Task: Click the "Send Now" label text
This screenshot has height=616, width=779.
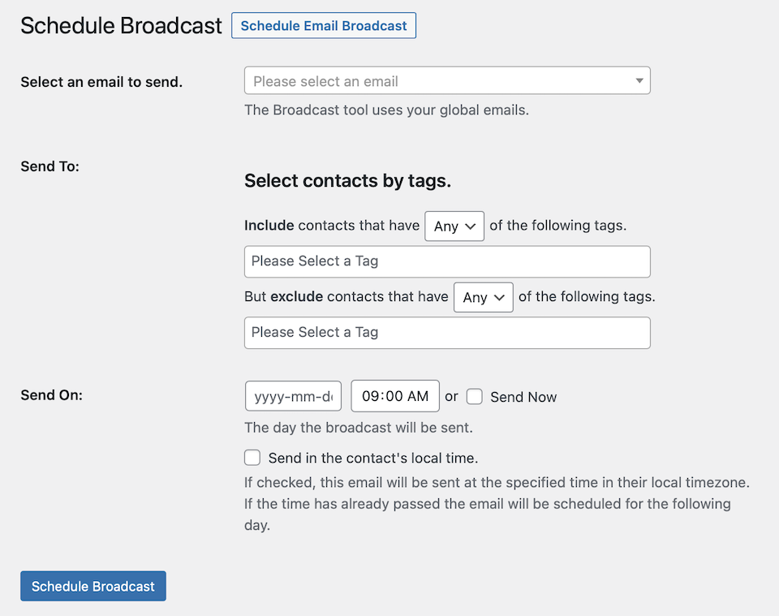Action: (x=523, y=398)
